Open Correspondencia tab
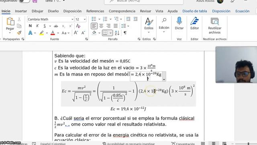Viewport: 257px width, 145px height. [122, 11]
